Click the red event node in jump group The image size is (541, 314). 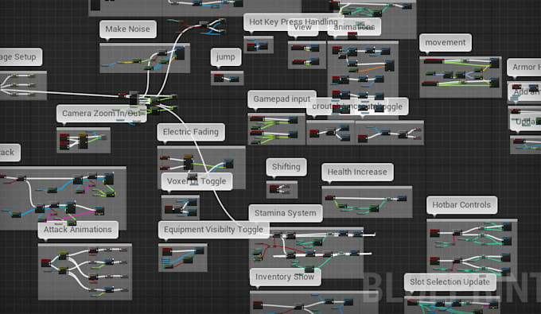point(219,78)
